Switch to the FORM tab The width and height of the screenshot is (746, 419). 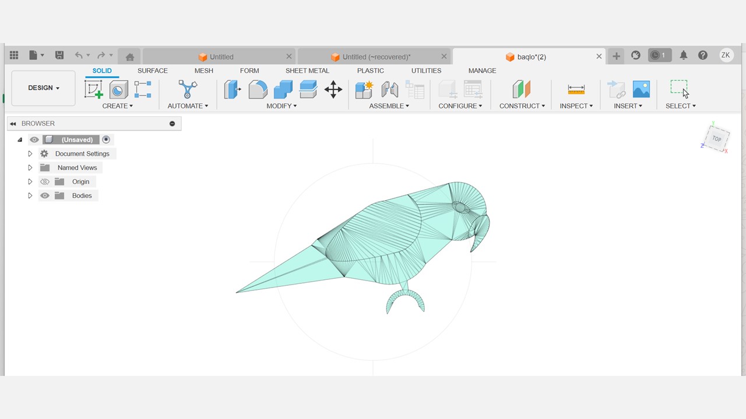click(249, 70)
